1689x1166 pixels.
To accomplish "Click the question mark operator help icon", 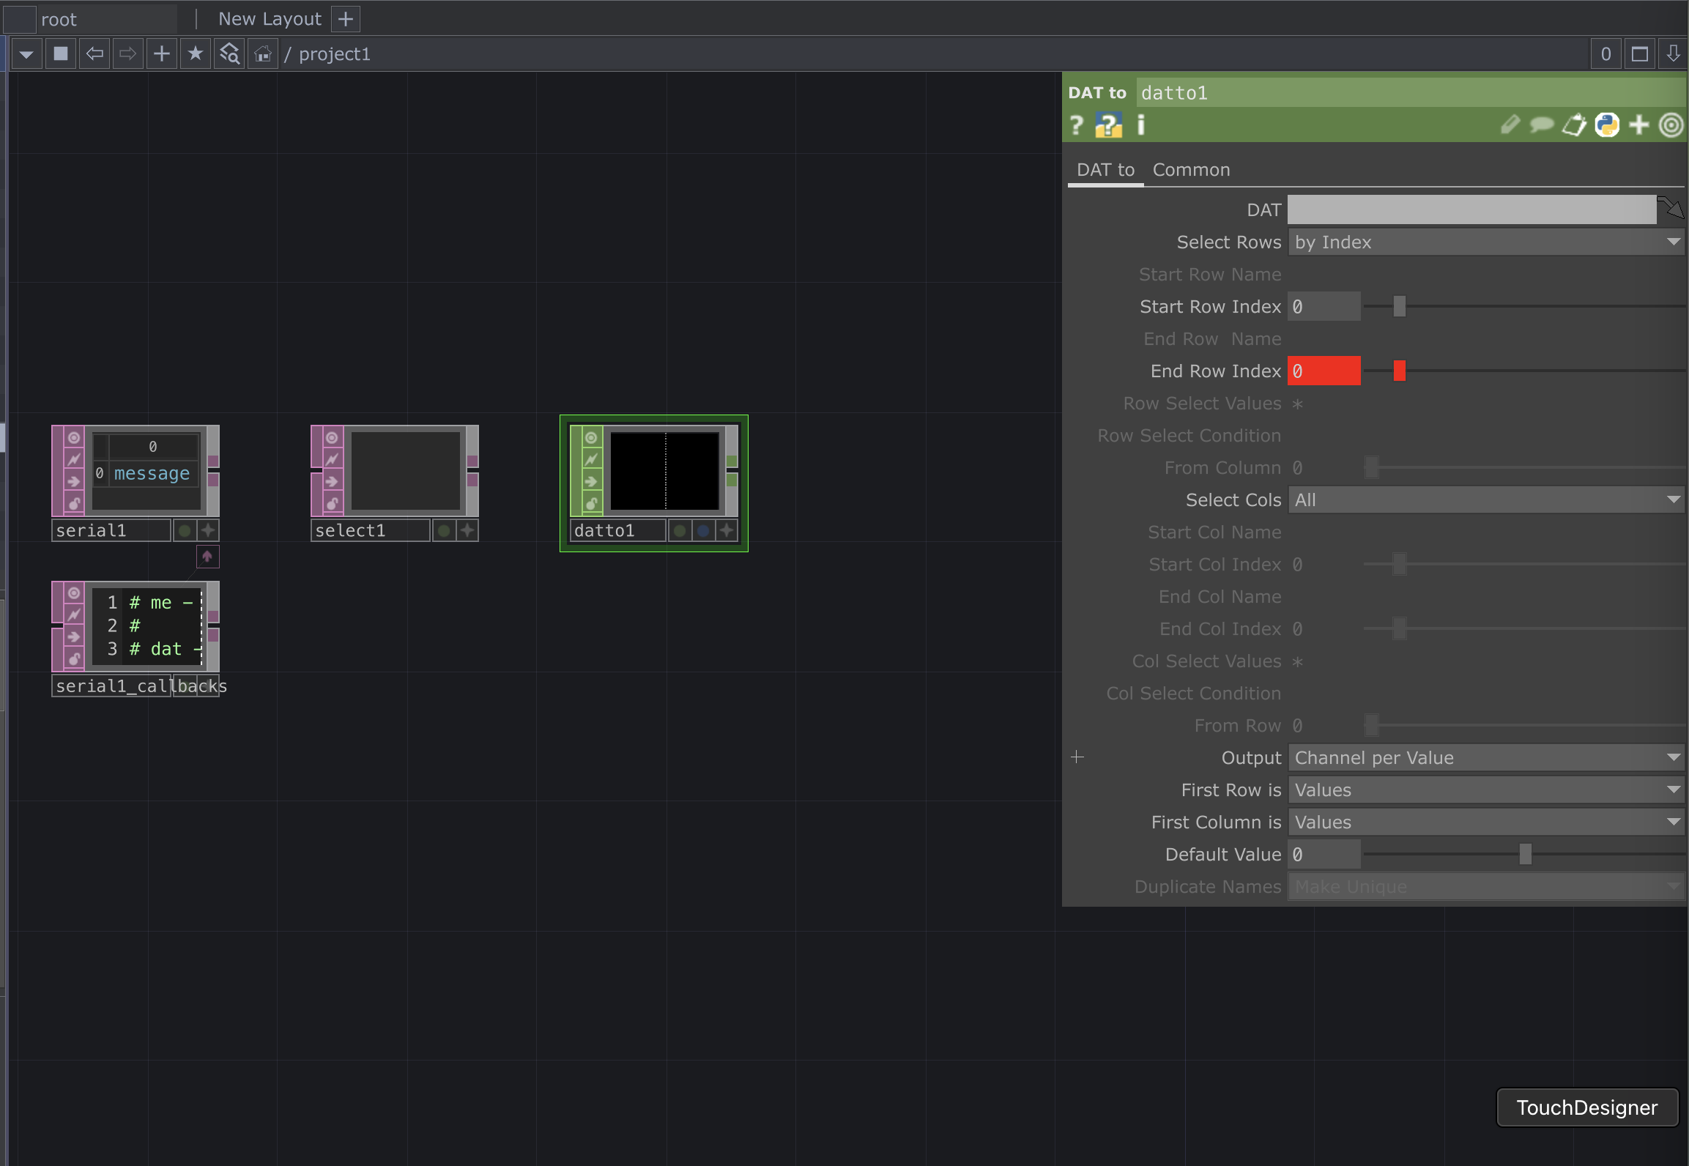I will (1076, 125).
